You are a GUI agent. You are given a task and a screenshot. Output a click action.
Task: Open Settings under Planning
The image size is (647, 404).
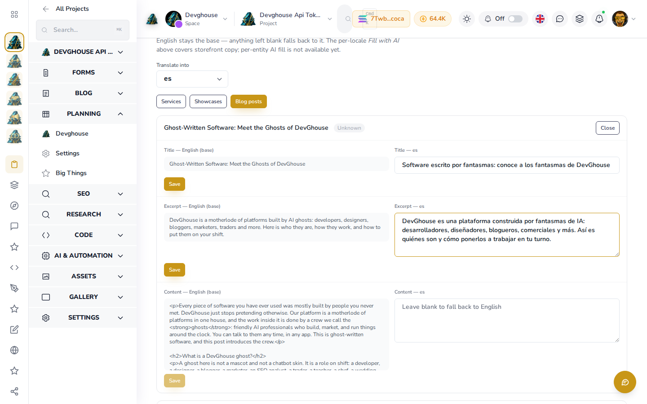(83, 154)
